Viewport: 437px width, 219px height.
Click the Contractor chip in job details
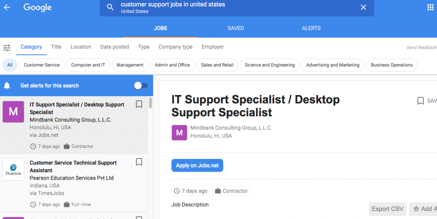tap(231, 191)
